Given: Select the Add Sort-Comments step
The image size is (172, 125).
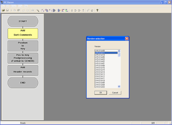Looking at the screenshot, I should pyautogui.click(x=23, y=33).
